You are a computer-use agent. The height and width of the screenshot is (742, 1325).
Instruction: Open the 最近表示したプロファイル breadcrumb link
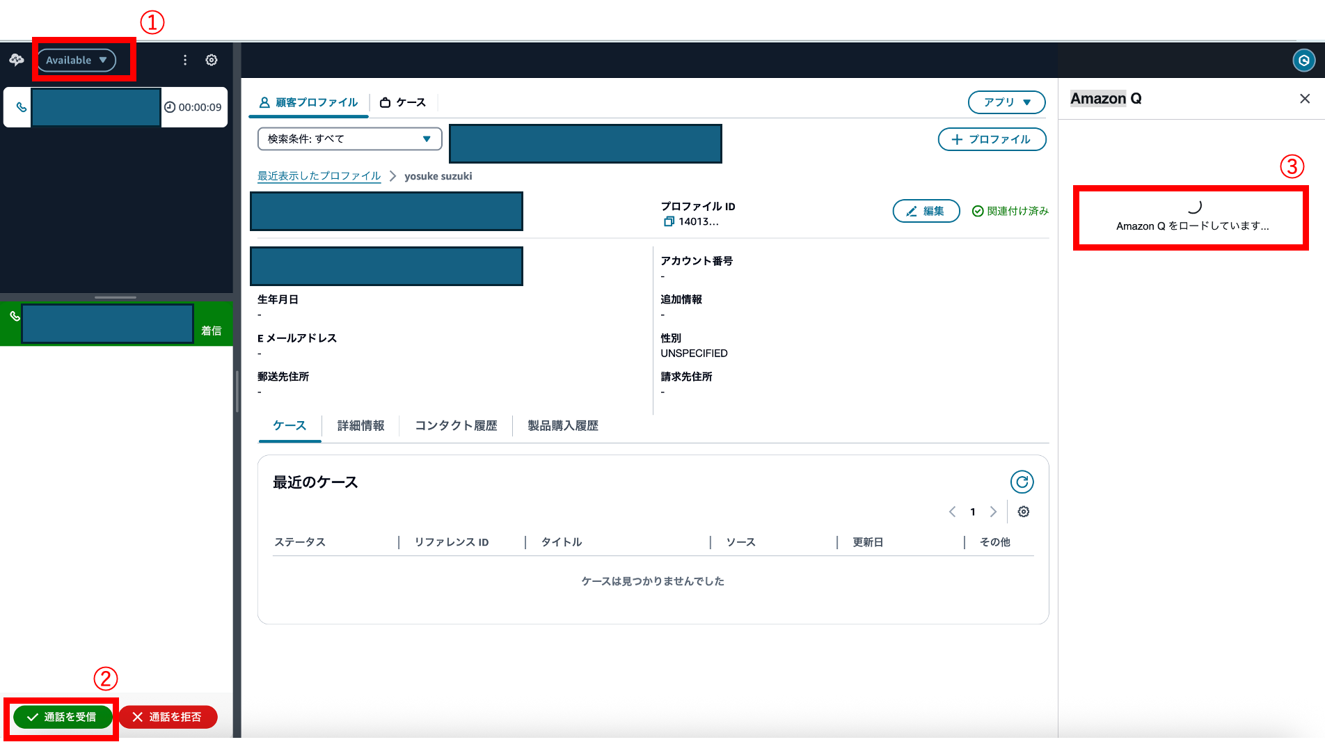[319, 176]
